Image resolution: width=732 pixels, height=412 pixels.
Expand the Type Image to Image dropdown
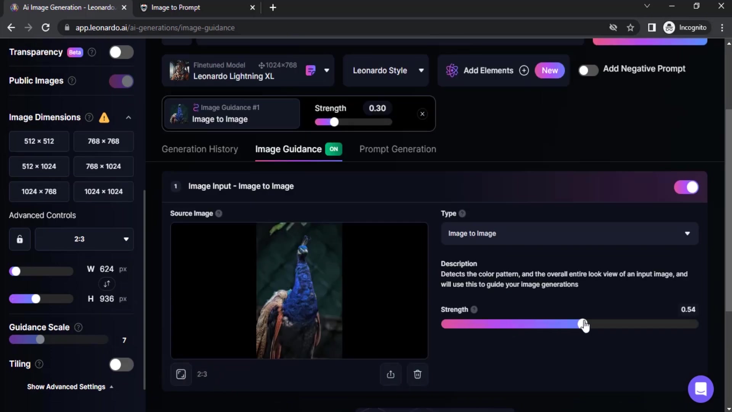[x=569, y=233]
